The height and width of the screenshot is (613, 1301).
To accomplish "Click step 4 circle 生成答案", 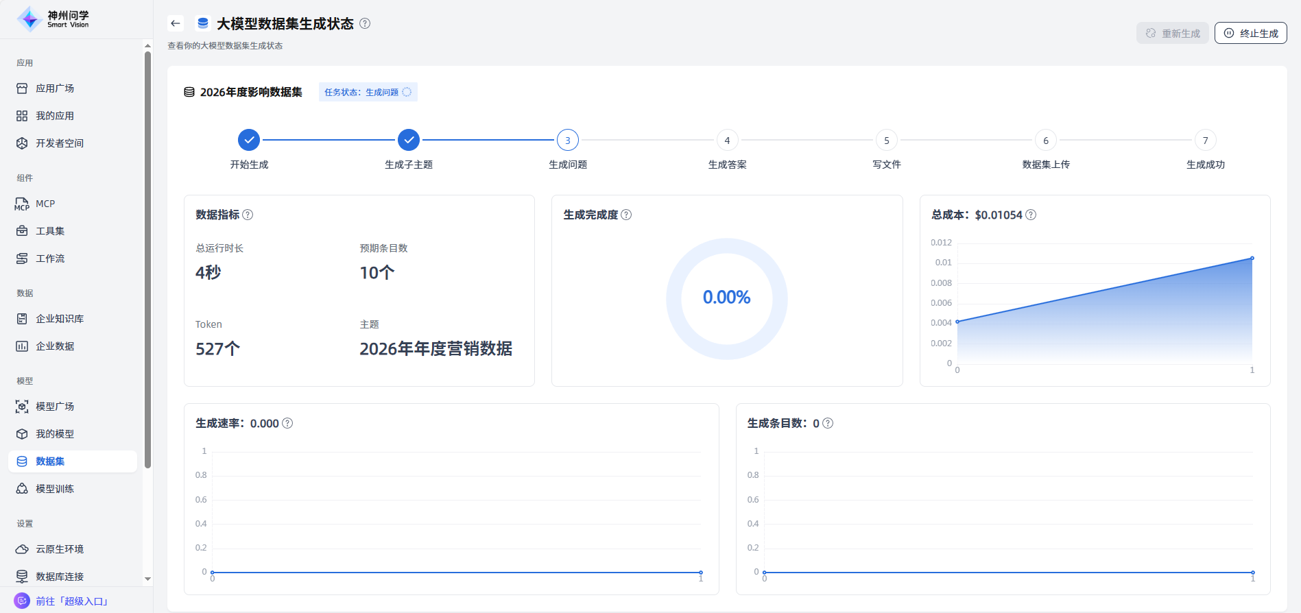I will click(x=727, y=140).
